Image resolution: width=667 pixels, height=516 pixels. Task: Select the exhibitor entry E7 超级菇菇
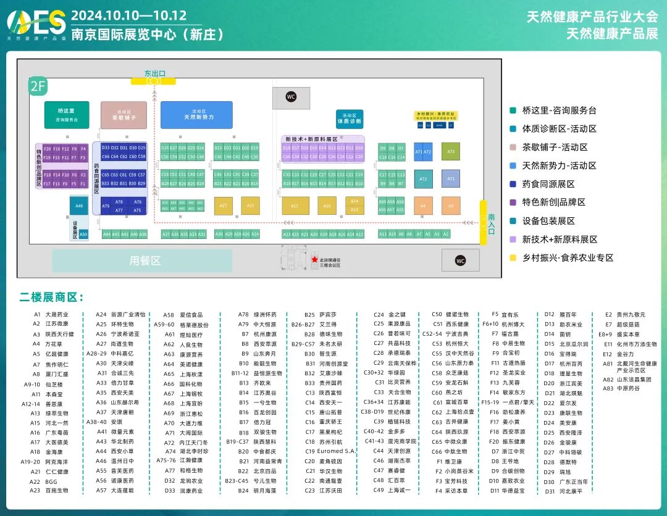623,324
